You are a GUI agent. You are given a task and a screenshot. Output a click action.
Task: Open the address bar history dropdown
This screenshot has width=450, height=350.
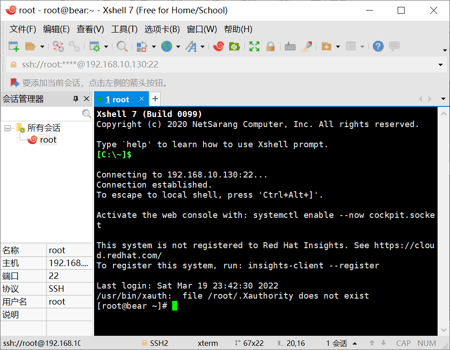(x=440, y=65)
